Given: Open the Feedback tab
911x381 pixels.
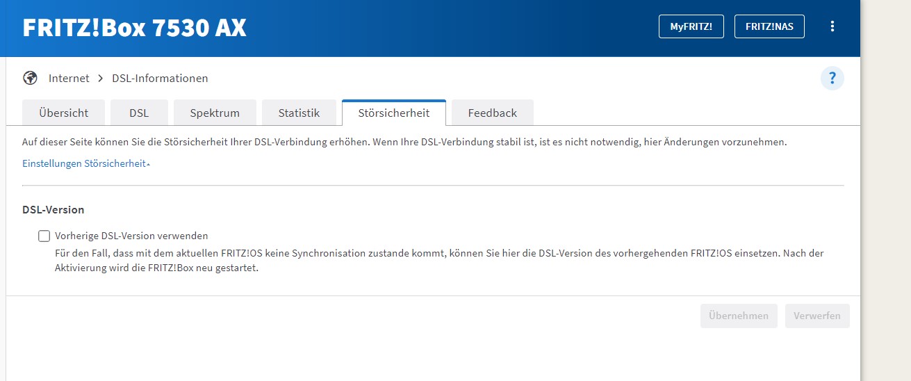Looking at the screenshot, I should tap(493, 113).
